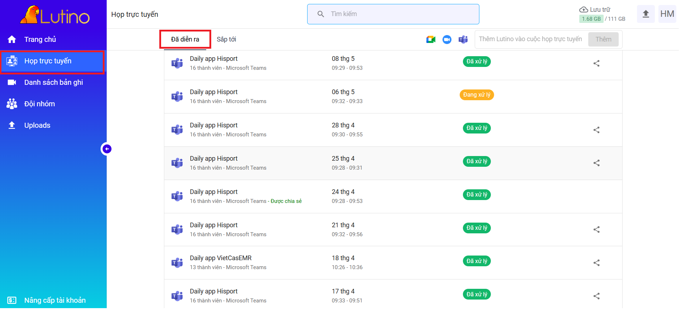Click the Thêm button
This screenshot has height=311, width=687.
[603, 39]
